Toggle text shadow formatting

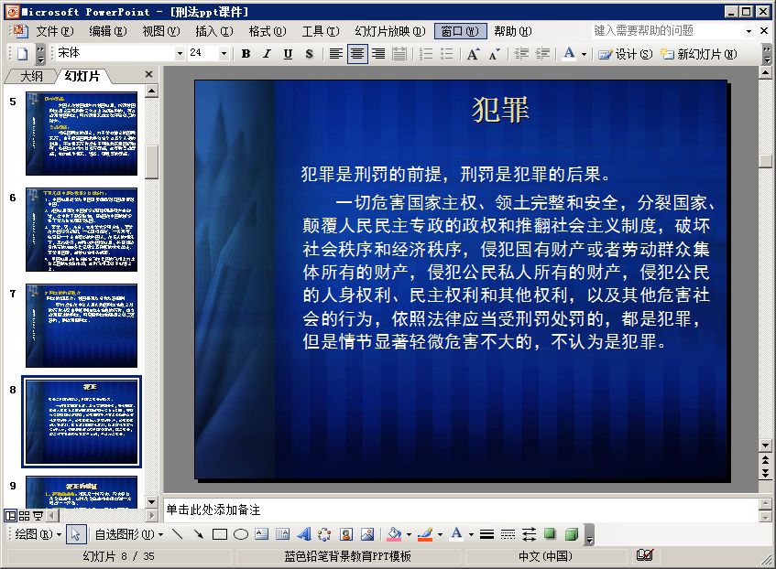(x=309, y=54)
